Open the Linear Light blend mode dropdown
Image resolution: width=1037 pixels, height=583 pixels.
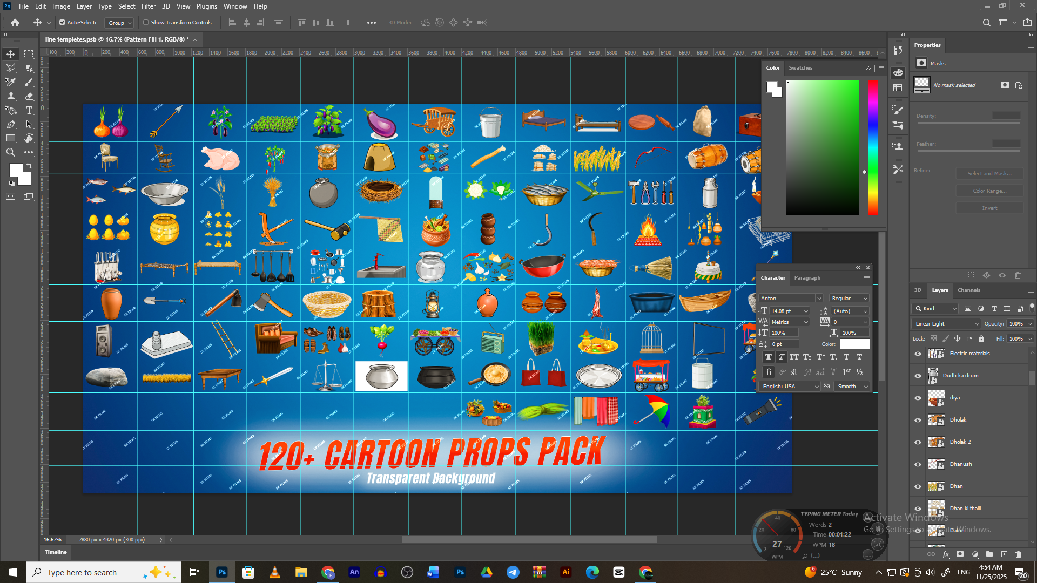(x=946, y=324)
